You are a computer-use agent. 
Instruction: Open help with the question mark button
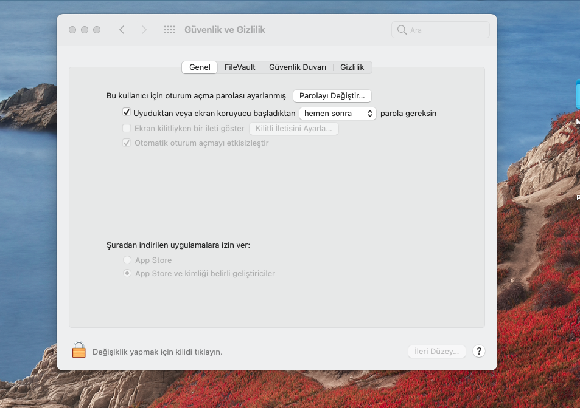pos(478,351)
